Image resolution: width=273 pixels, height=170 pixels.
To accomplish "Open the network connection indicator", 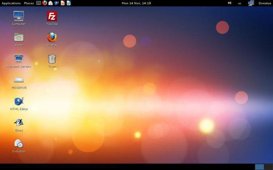I will [251, 3].
